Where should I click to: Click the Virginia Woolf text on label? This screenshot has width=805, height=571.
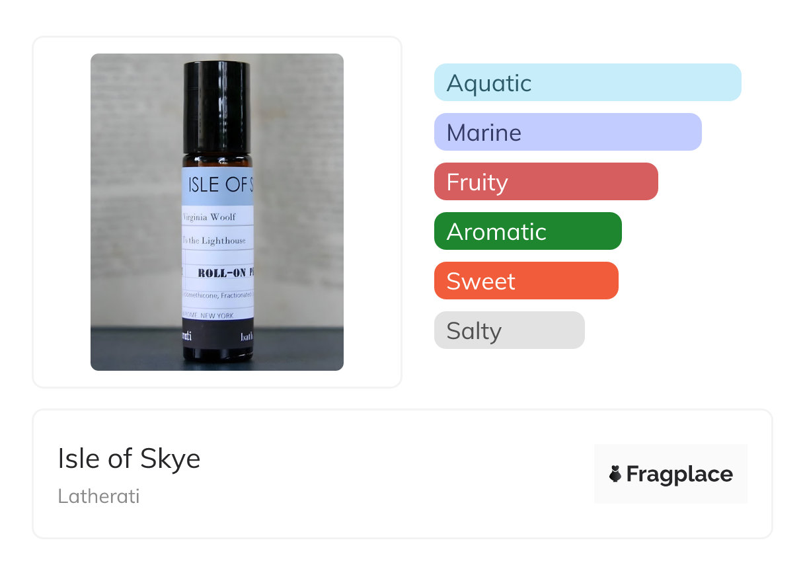point(210,217)
